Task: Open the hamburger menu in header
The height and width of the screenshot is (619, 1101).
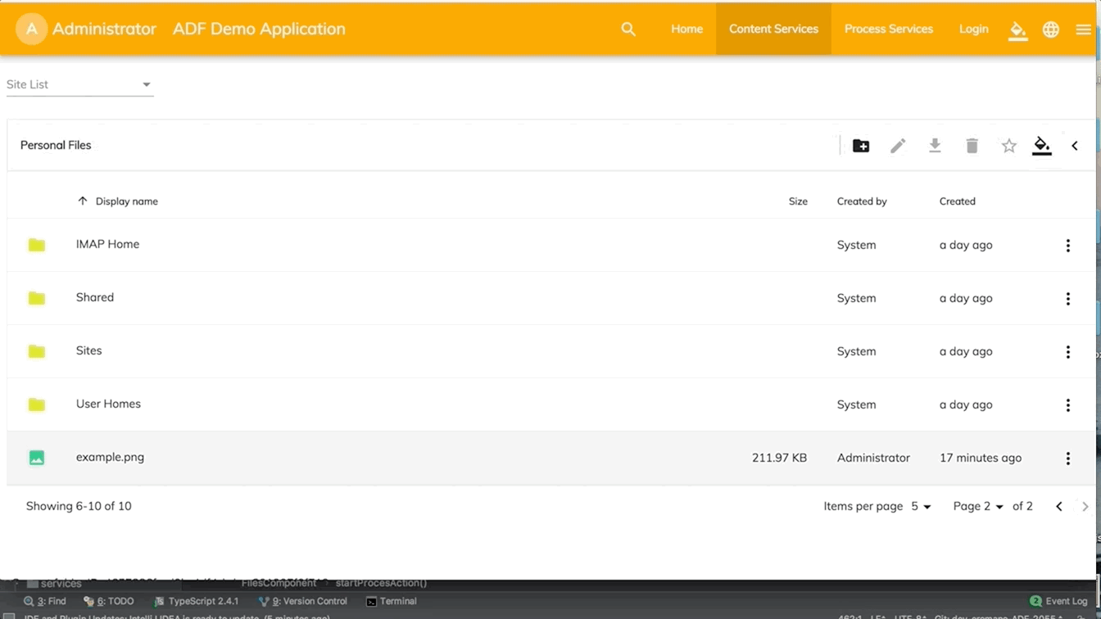Action: coord(1083,29)
